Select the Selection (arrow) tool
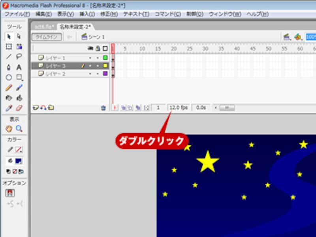 tap(9, 37)
